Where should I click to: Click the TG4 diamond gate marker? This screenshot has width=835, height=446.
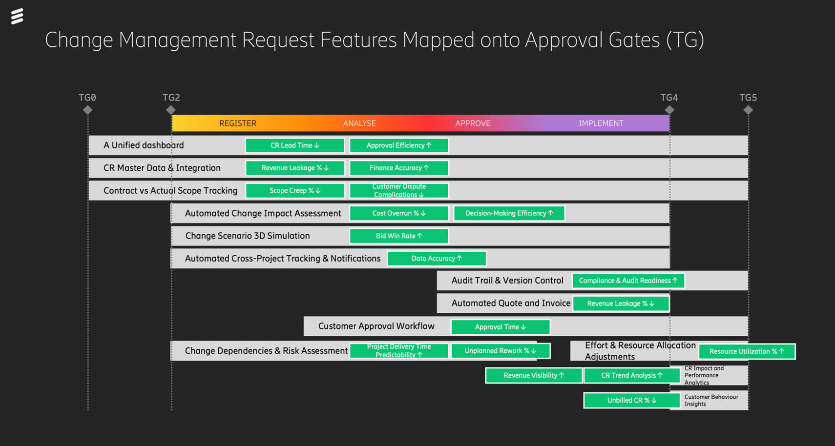[x=669, y=110]
